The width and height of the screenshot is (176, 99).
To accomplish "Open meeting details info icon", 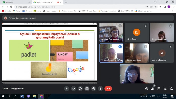I will [147, 89].
